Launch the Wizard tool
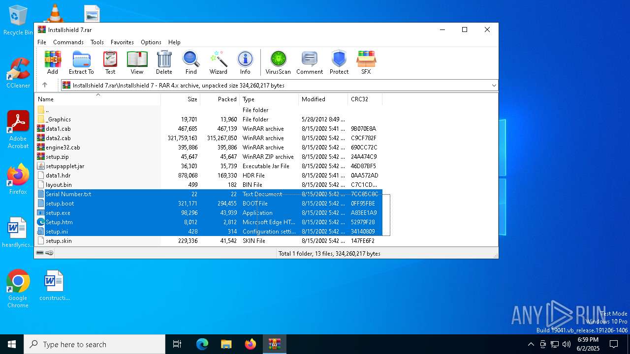The width and height of the screenshot is (630, 354). coord(218,62)
